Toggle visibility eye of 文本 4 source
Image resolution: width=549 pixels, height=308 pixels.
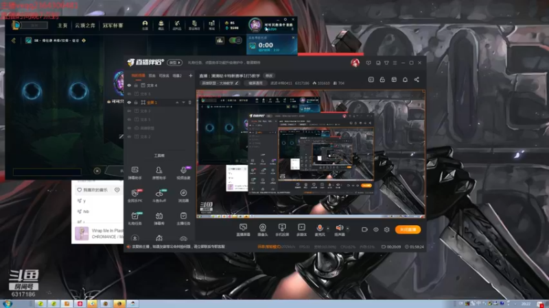pos(129,85)
